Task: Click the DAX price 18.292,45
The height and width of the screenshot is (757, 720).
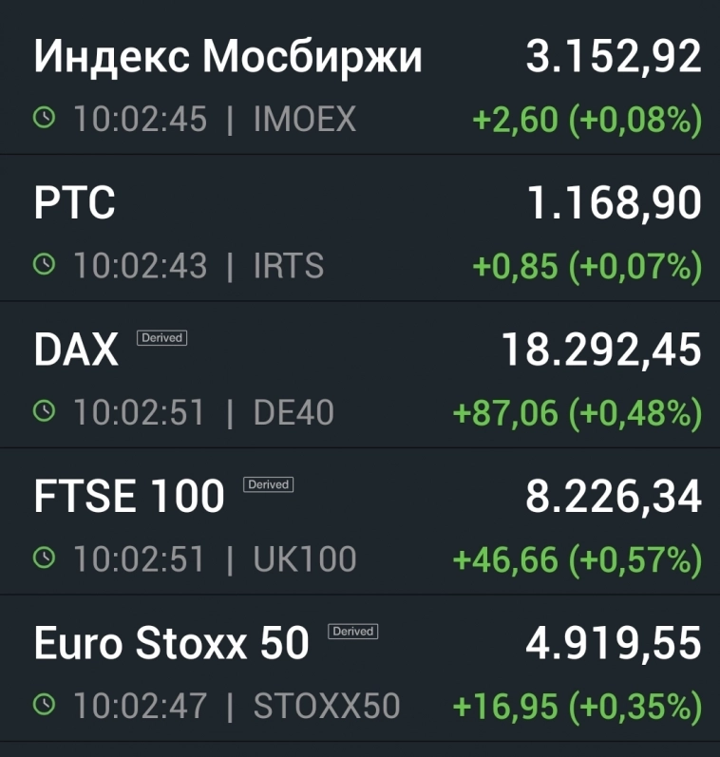Action: 601,350
